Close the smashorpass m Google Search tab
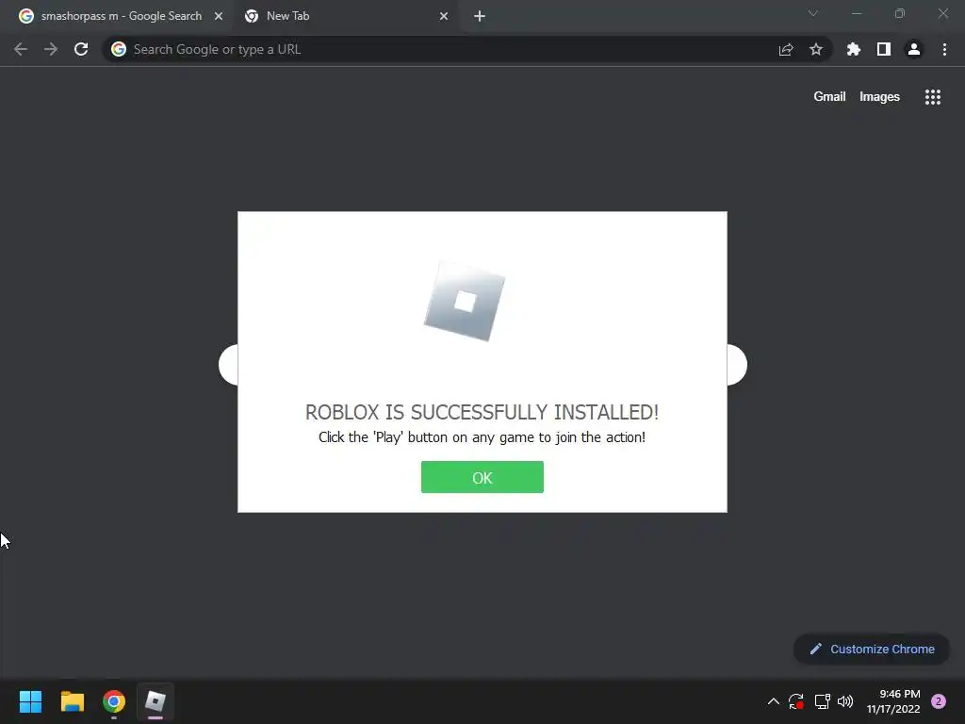 (219, 16)
